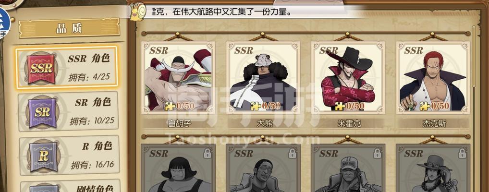
Task: Click the vertical scrollbar at right edge
Action: (474, 56)
